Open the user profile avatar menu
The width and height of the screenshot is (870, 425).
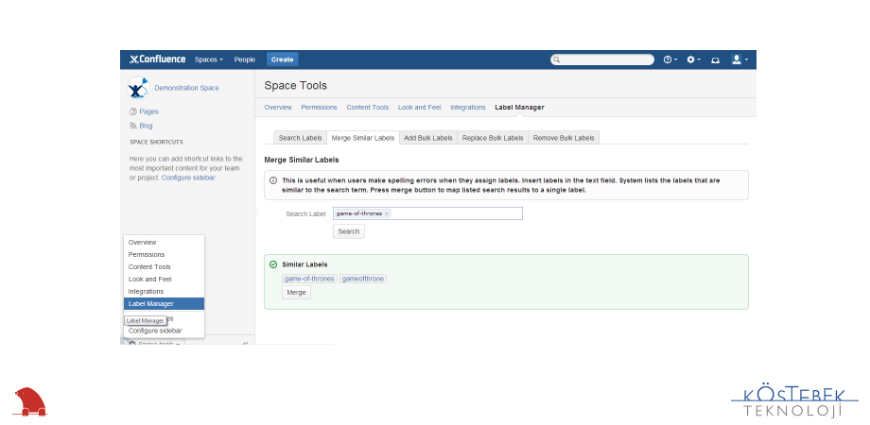tap(739, 59)
